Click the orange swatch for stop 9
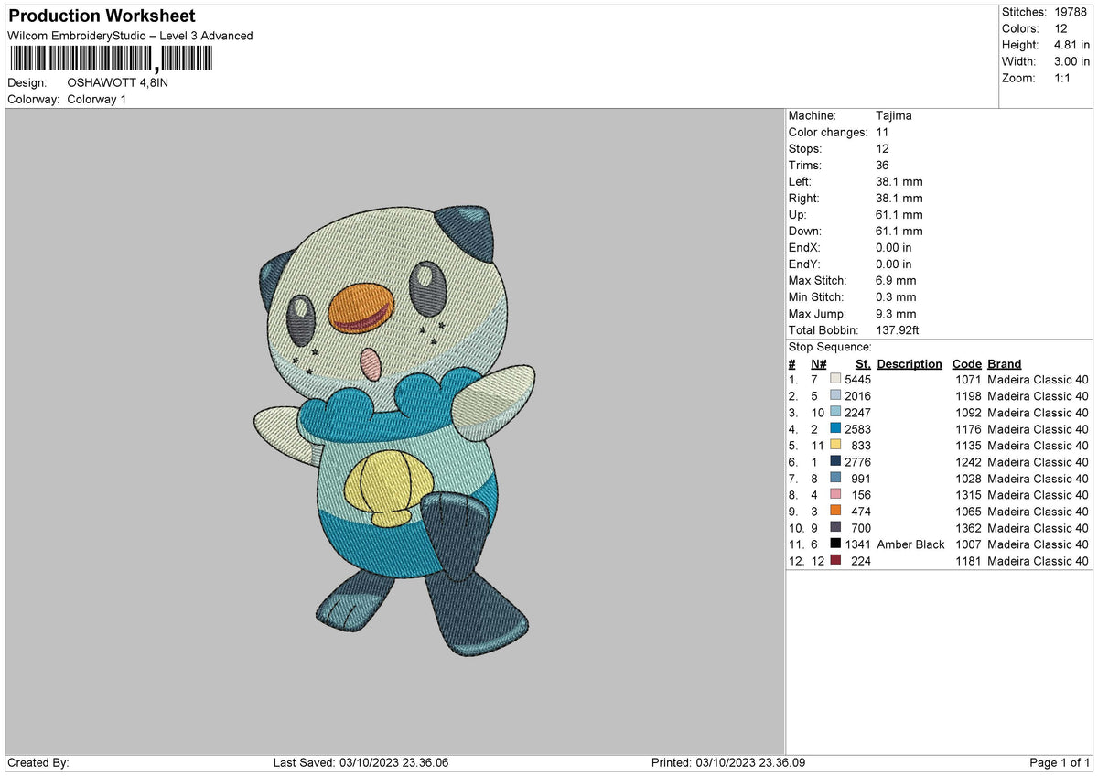The height and width of the screenshot is (776, 1098). pos(835,512)
